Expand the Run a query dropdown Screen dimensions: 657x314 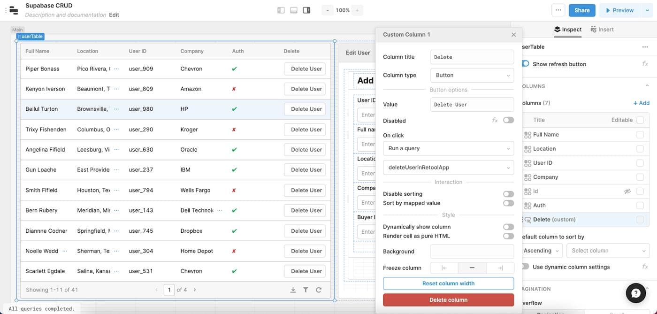coord(448,148)
